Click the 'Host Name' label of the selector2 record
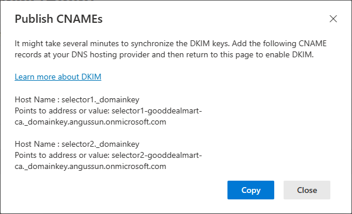The width and height of the screenshot is (352, 214). [x=35, y=144]
